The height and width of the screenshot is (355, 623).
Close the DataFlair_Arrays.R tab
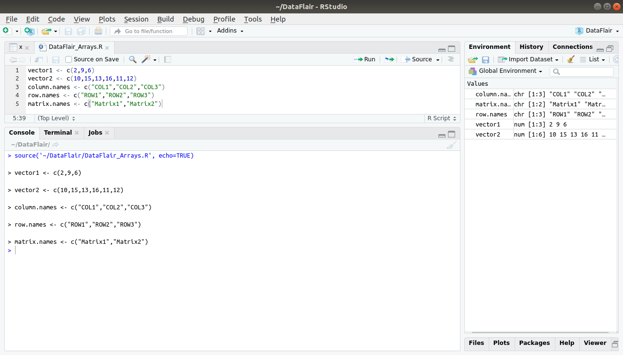pos(107,47)
